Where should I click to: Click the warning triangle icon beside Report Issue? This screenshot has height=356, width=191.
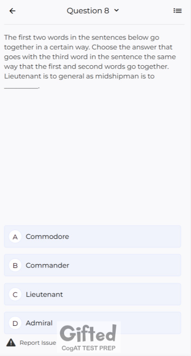click(11, 342)
